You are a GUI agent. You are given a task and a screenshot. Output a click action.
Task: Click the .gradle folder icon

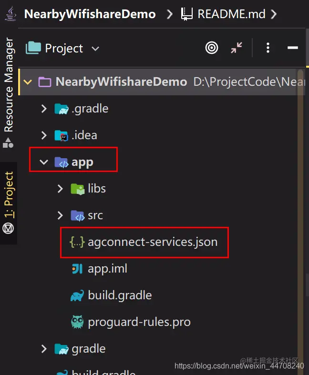tap(62, 109)
